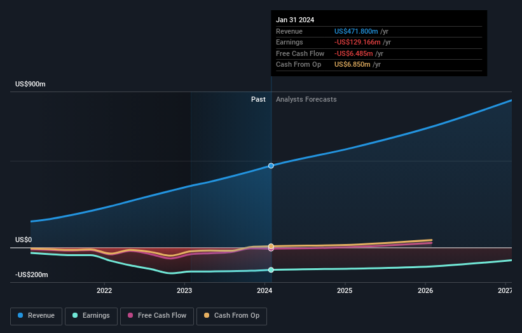Click the 'Cash From Op' row label in tooltip
522x333 pixels.
(x=298, y=65)
